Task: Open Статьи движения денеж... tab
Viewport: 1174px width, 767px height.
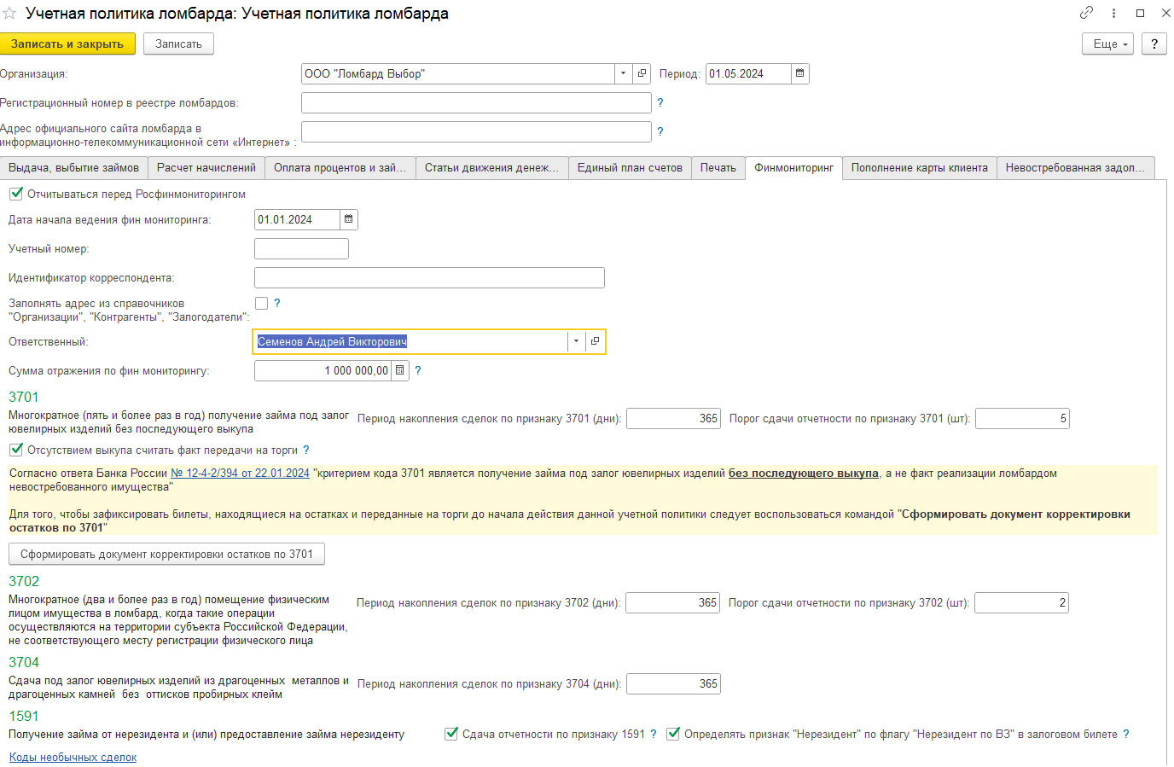Action: point(491,168)
